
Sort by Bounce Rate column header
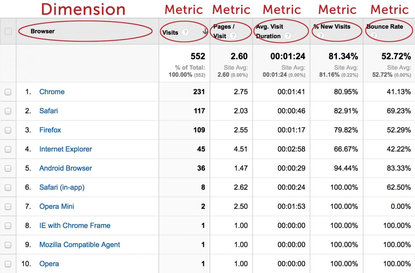385,27
